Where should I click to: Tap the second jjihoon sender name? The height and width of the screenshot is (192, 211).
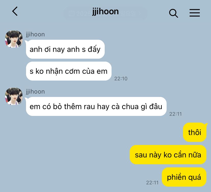coord(35,92)
